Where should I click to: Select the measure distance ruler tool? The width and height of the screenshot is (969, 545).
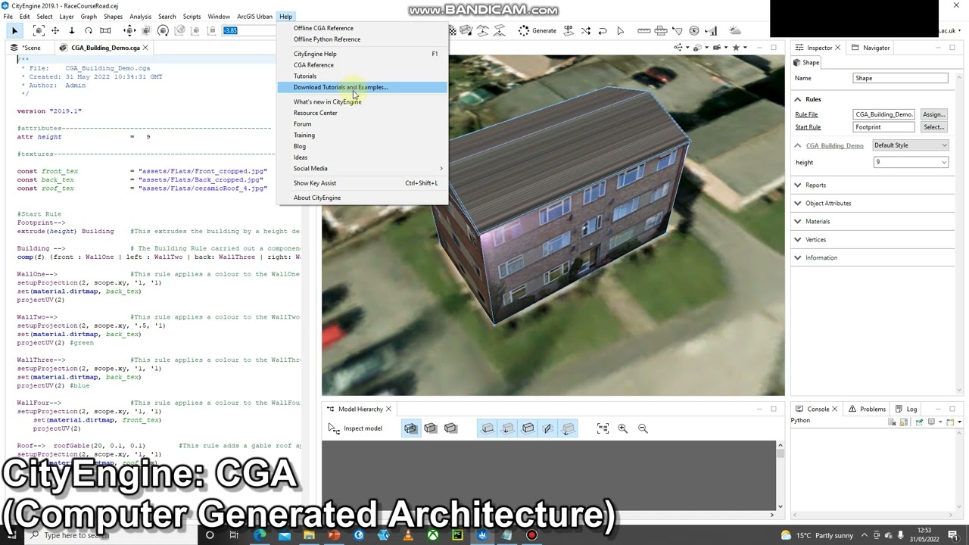pyautogui.click(x=644, y=30)
